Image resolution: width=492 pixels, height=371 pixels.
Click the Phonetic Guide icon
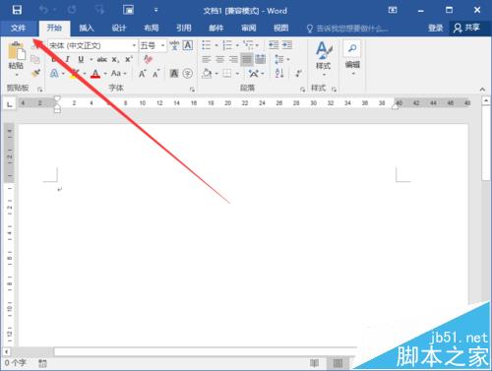(x=174, y=45)
